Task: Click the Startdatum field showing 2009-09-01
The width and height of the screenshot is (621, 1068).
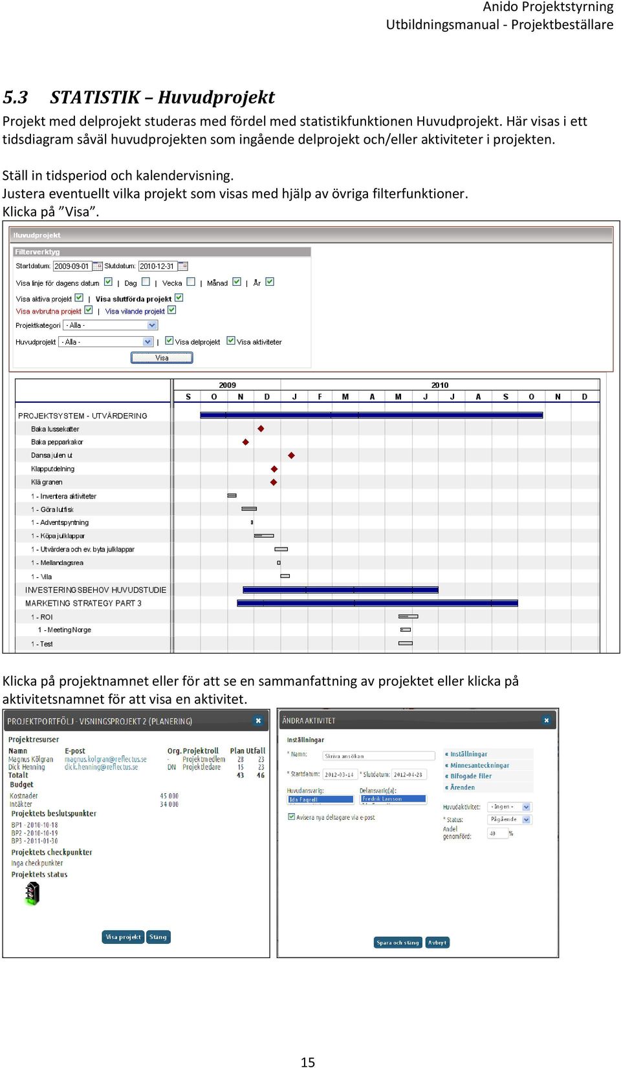Action: point(72,266)
